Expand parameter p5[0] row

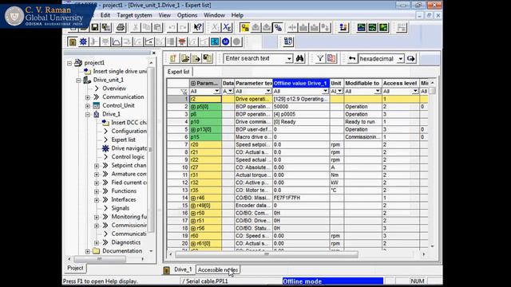point(193,107)
